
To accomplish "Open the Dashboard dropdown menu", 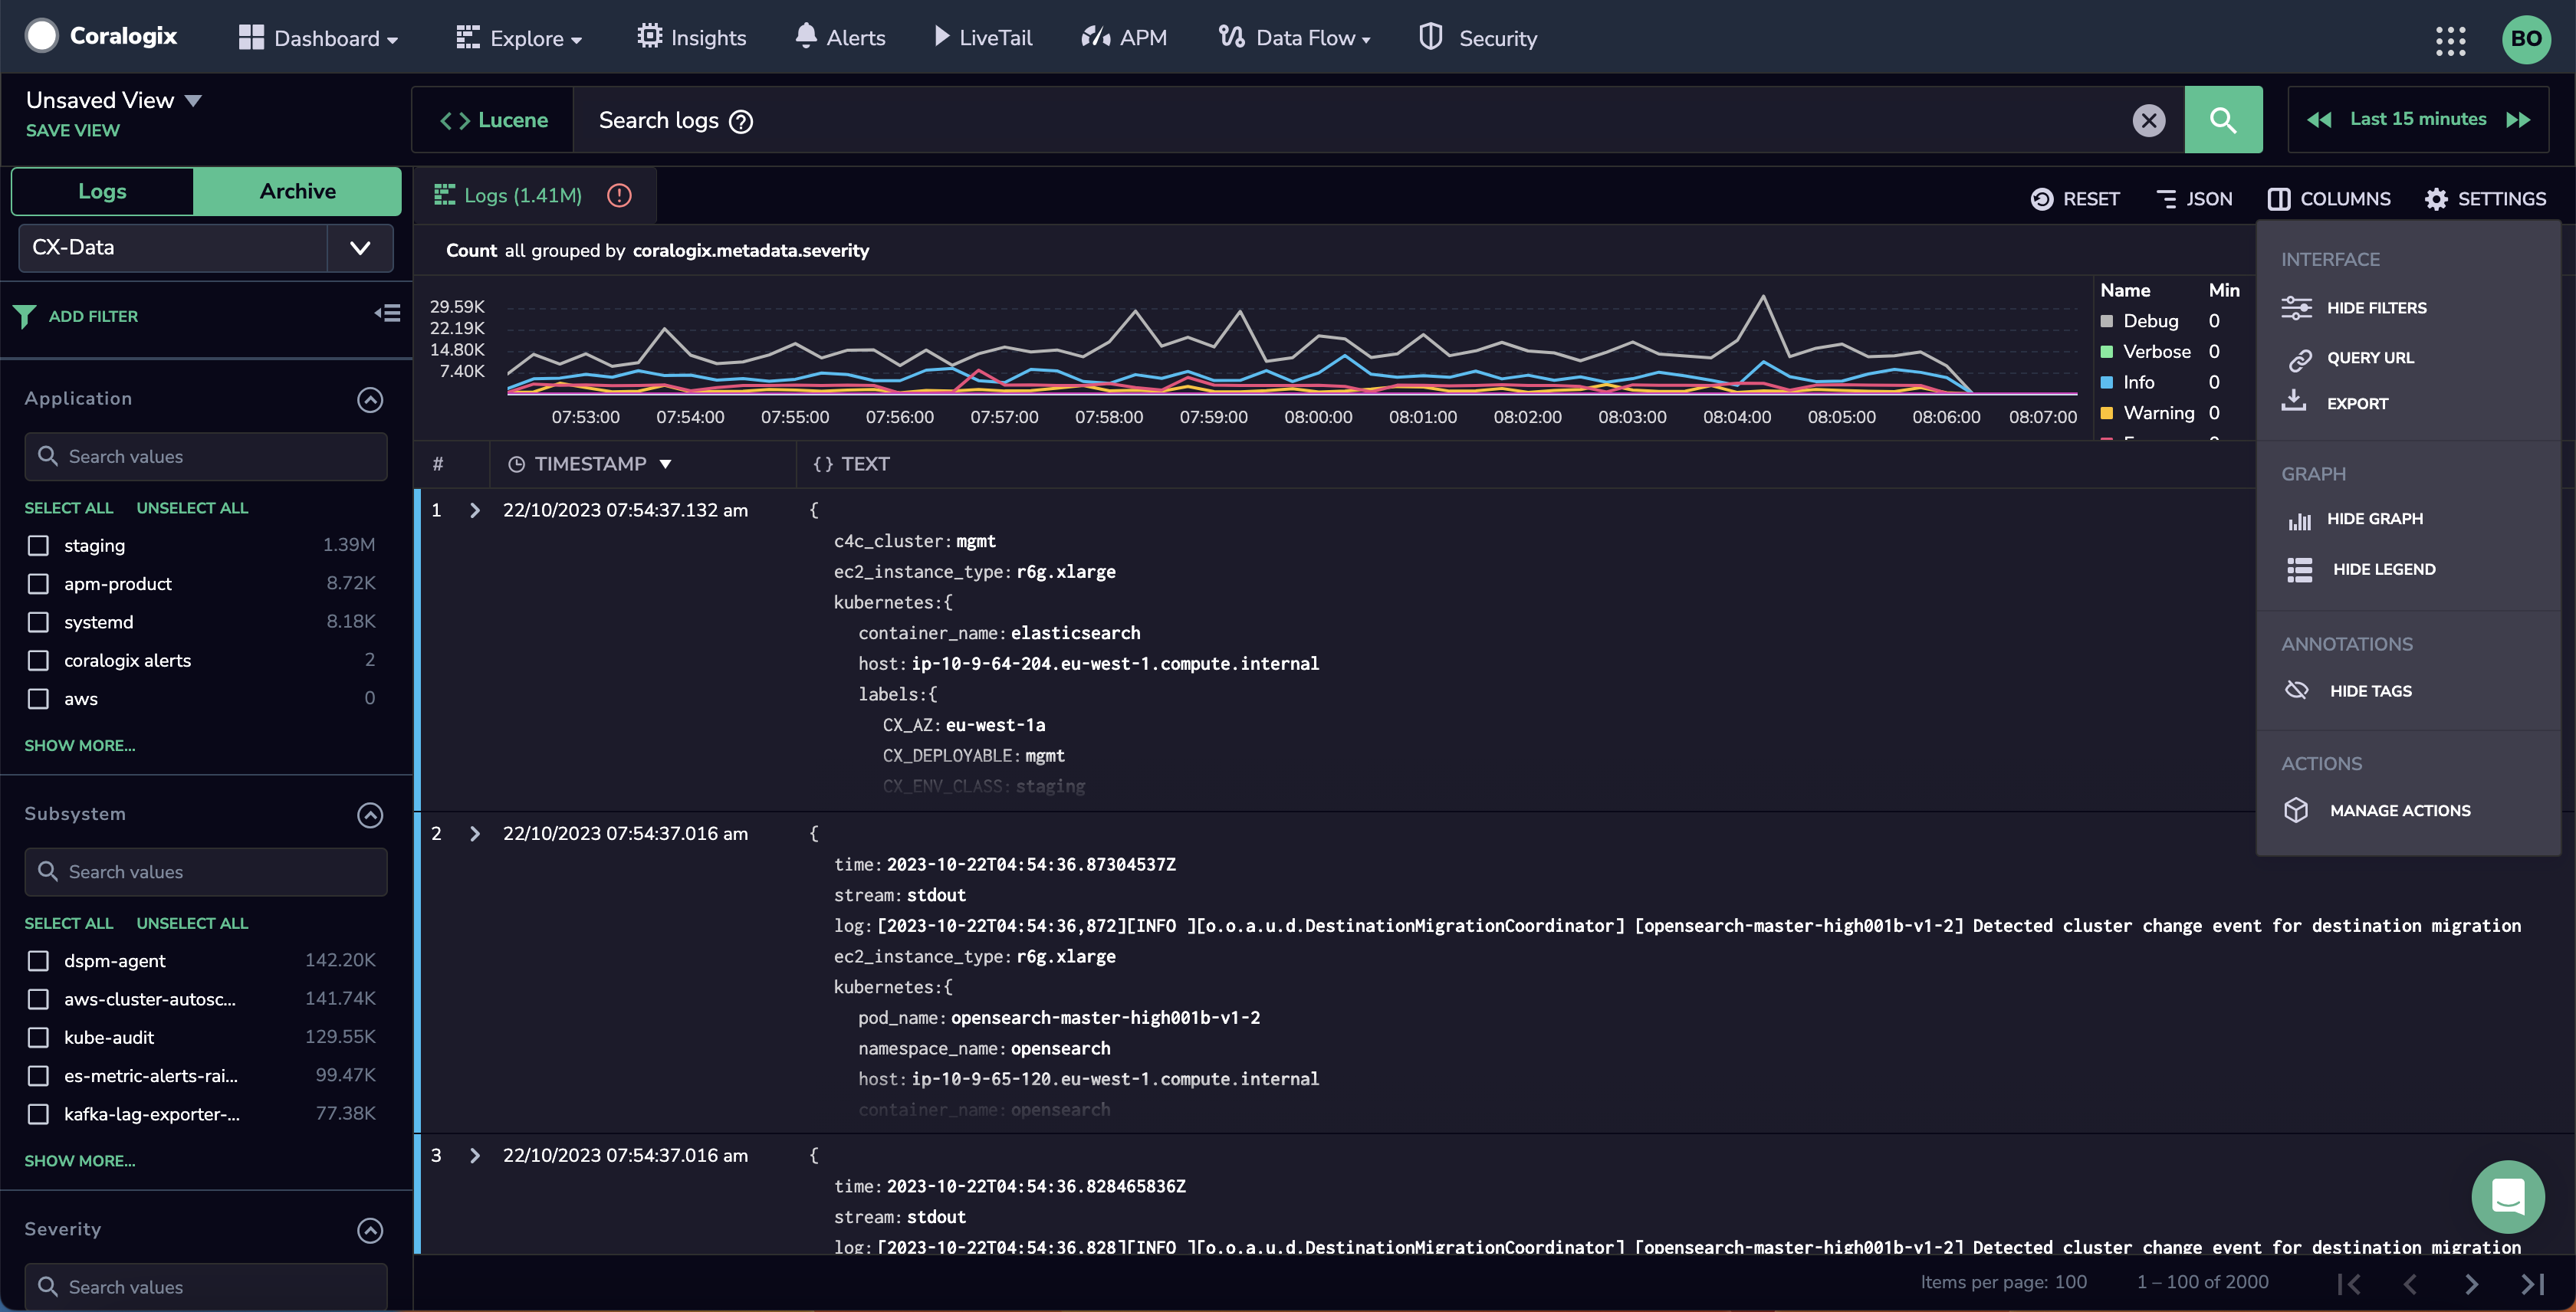I will click(x=318, y=37).
